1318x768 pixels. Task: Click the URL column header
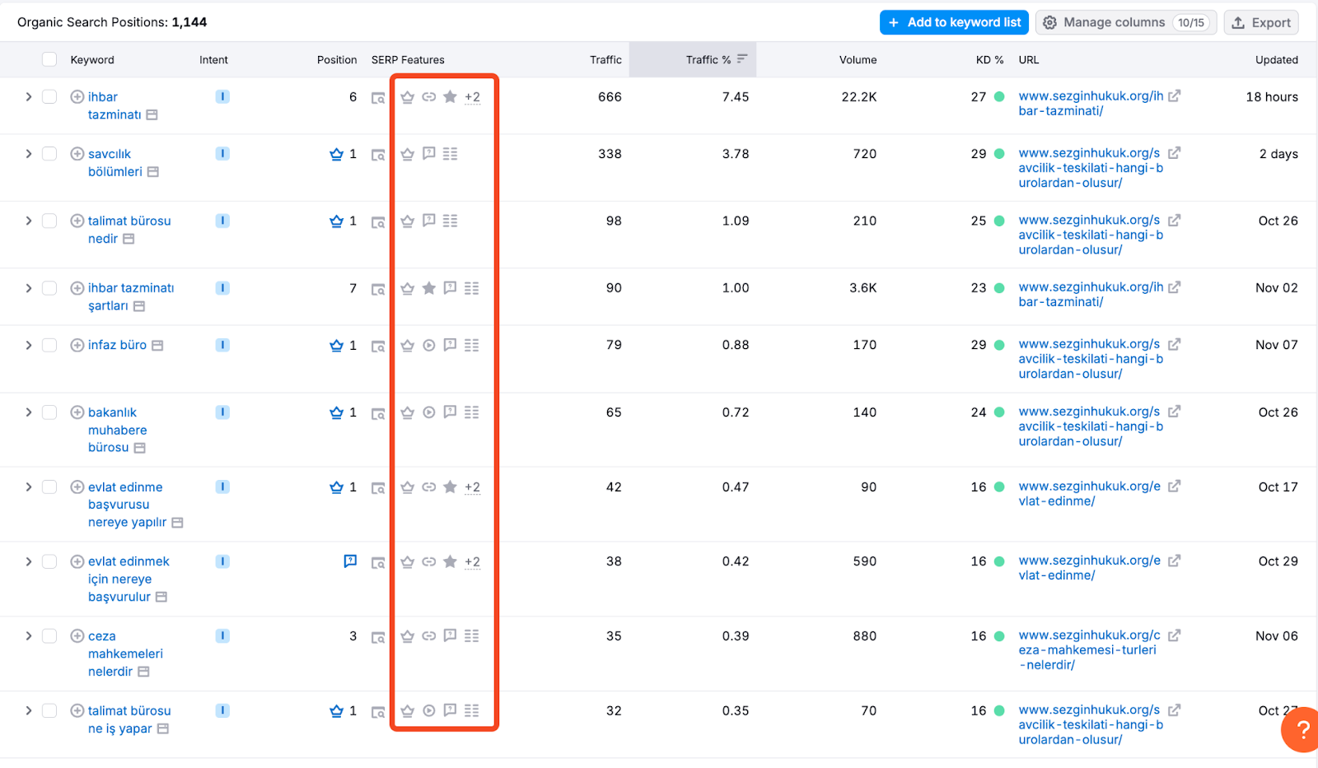(1028, 60)
